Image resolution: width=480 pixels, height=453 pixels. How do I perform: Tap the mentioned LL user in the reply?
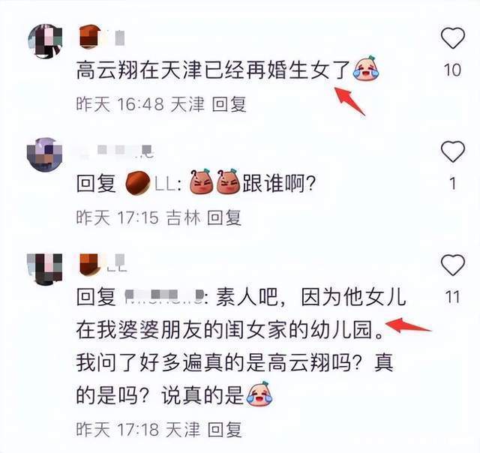pos(151,184)
